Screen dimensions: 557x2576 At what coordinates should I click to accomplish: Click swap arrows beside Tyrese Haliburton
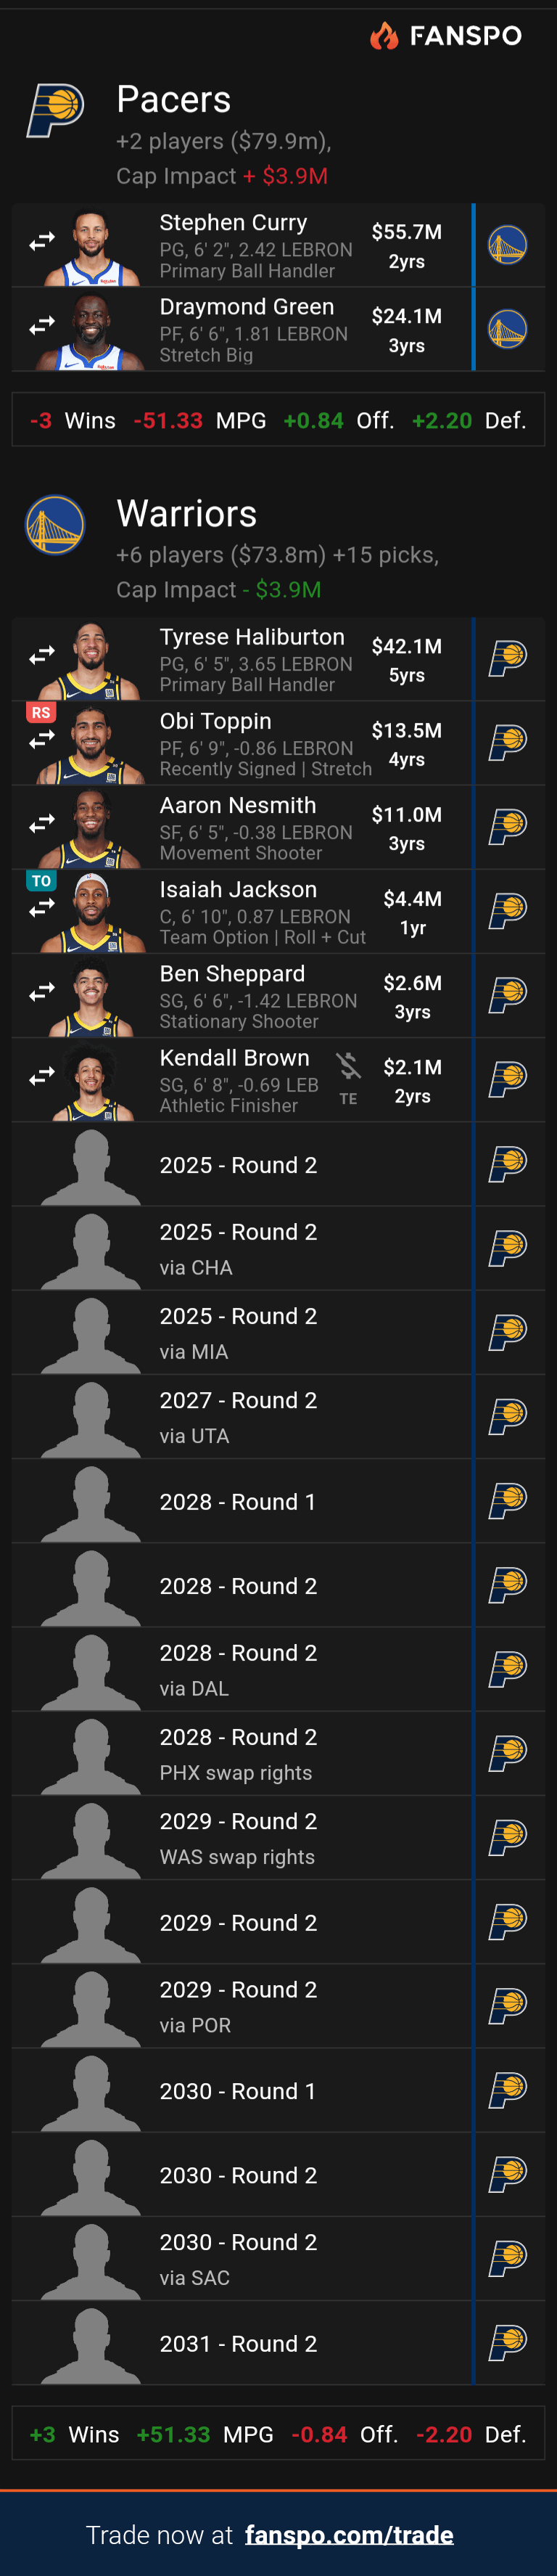[x=42, y=656]
